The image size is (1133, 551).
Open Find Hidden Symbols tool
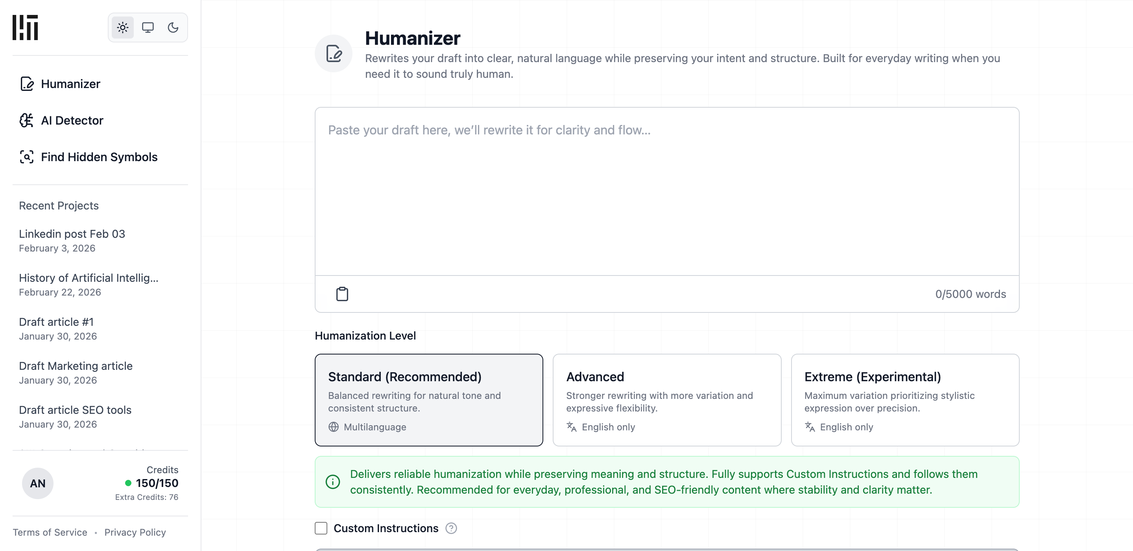click(99, 157)
